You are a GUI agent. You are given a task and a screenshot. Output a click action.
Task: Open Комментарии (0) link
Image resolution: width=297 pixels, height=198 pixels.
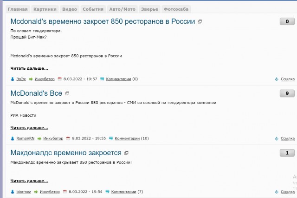tap(119, 79)
